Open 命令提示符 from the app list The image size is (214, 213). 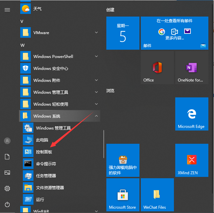tap(46, 164)
